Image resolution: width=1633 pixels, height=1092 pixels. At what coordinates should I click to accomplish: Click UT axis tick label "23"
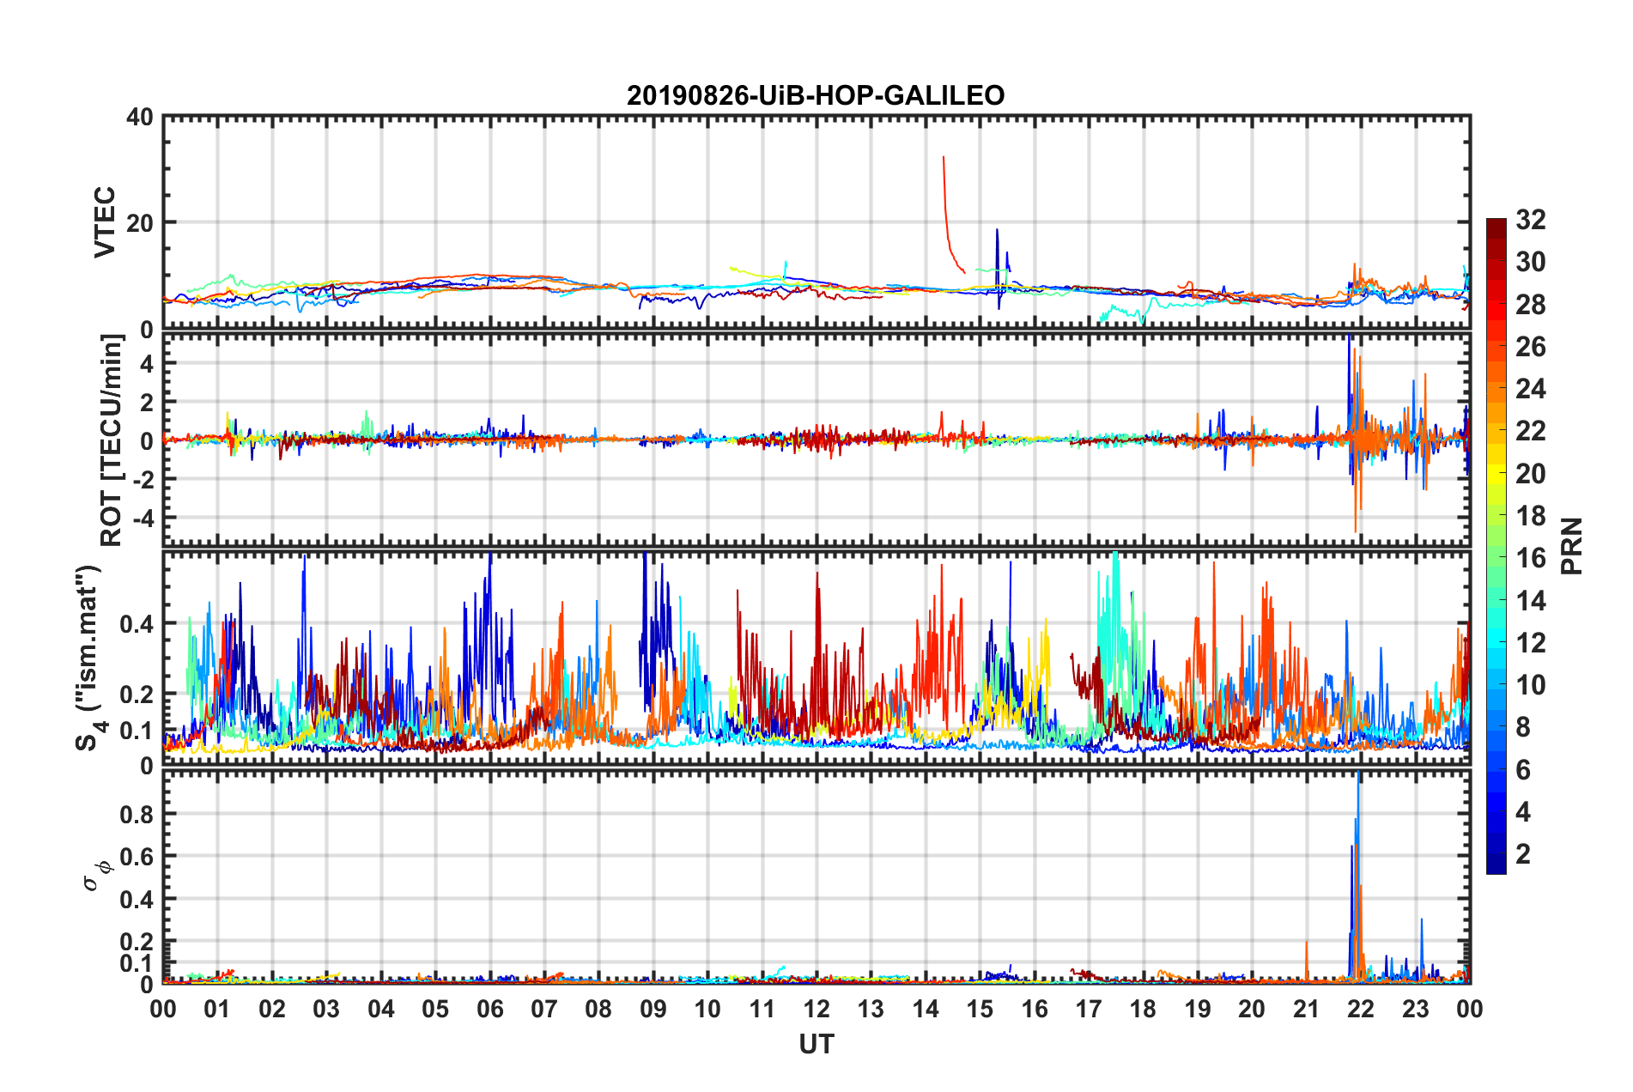point(1416,1009)
